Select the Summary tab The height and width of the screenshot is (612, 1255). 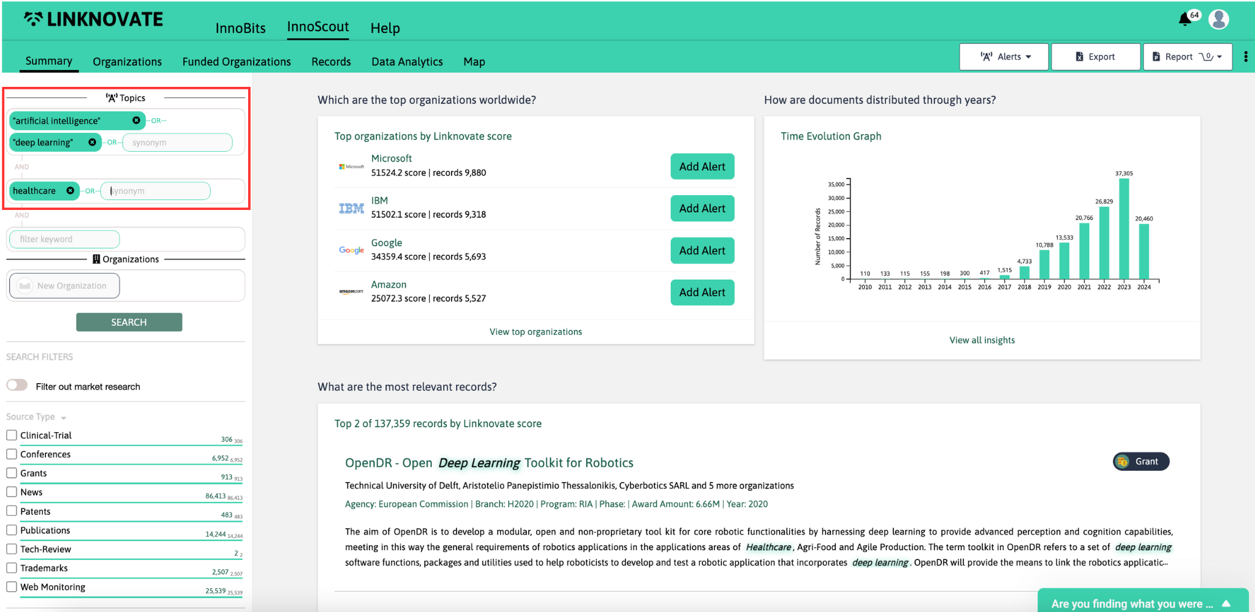tap(49, 61)
